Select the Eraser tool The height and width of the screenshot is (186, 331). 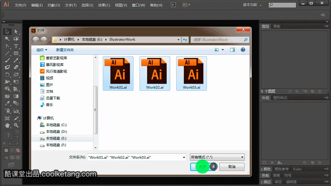click(16, 67)
